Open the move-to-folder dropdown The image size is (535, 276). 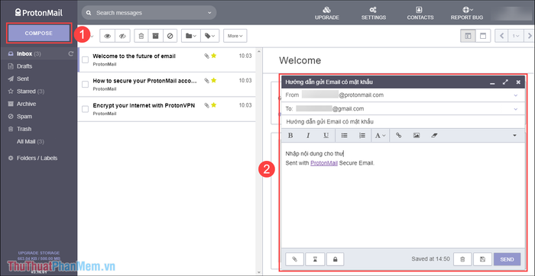(x=191, y=36)
